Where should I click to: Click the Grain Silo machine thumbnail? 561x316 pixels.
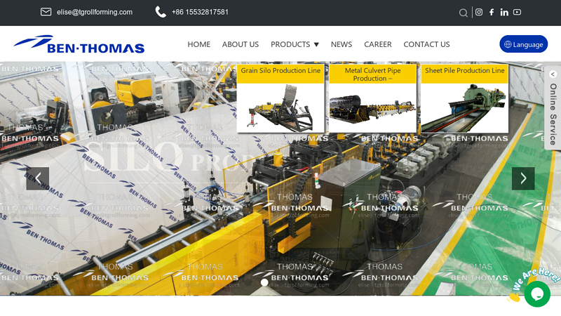click(x=280, y=108)
